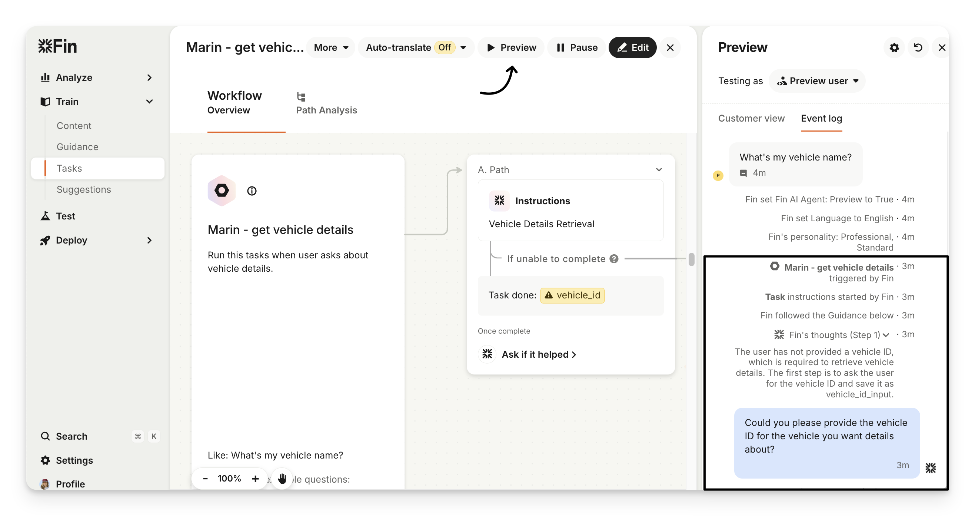This screenshot has width=975, height=516.
Task: Select the hand pan tool
Action: (282, 479)
